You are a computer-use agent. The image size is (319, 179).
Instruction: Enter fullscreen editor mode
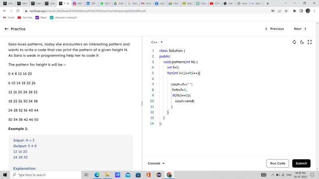(309, 42)
